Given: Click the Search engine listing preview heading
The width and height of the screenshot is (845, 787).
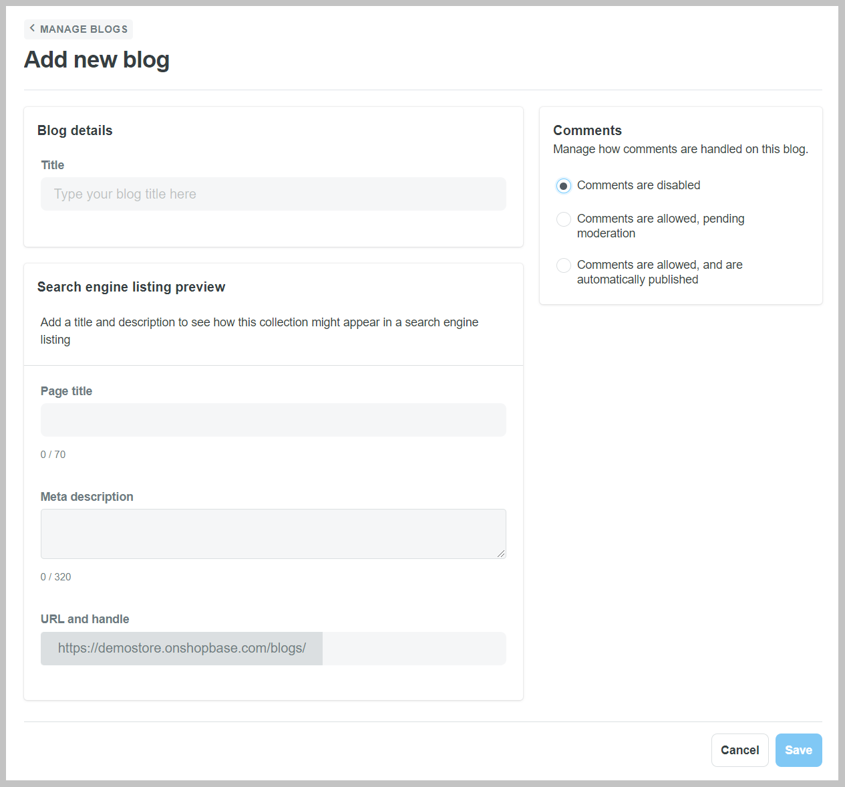Looking at the screenshot, I should [x=131, y=287].
